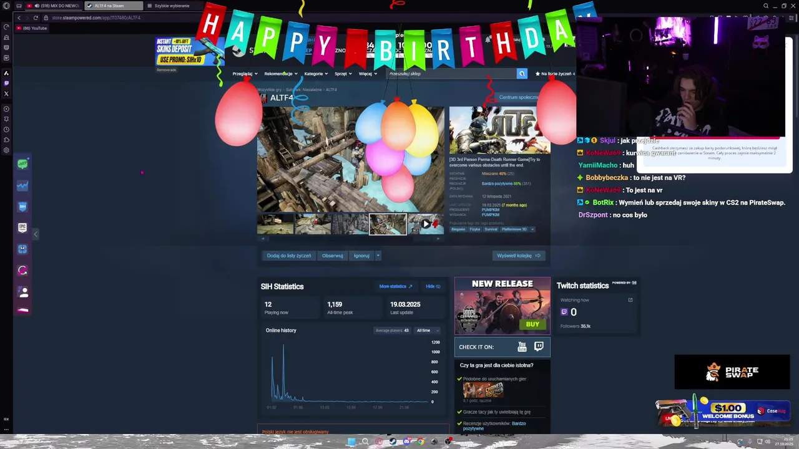This screenshot has width=799, height=449.
Task: Click Dodaj do listy życzeń button
Action: coord(289,256)
